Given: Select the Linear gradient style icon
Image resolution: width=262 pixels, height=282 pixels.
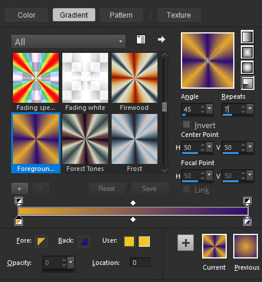Looking at the screenshot, I should pos(247,37).
